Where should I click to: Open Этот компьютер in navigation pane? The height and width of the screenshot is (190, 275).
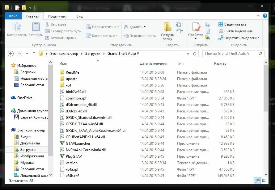click(31, 130)
